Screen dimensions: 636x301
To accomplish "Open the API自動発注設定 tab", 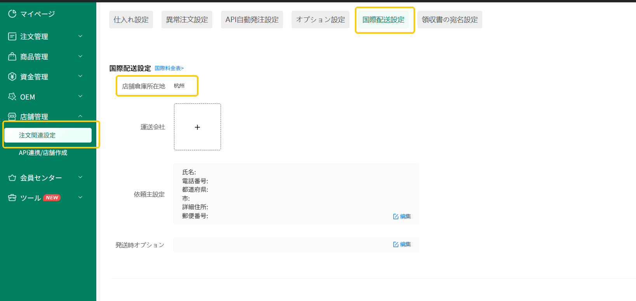I will [252, 20].
